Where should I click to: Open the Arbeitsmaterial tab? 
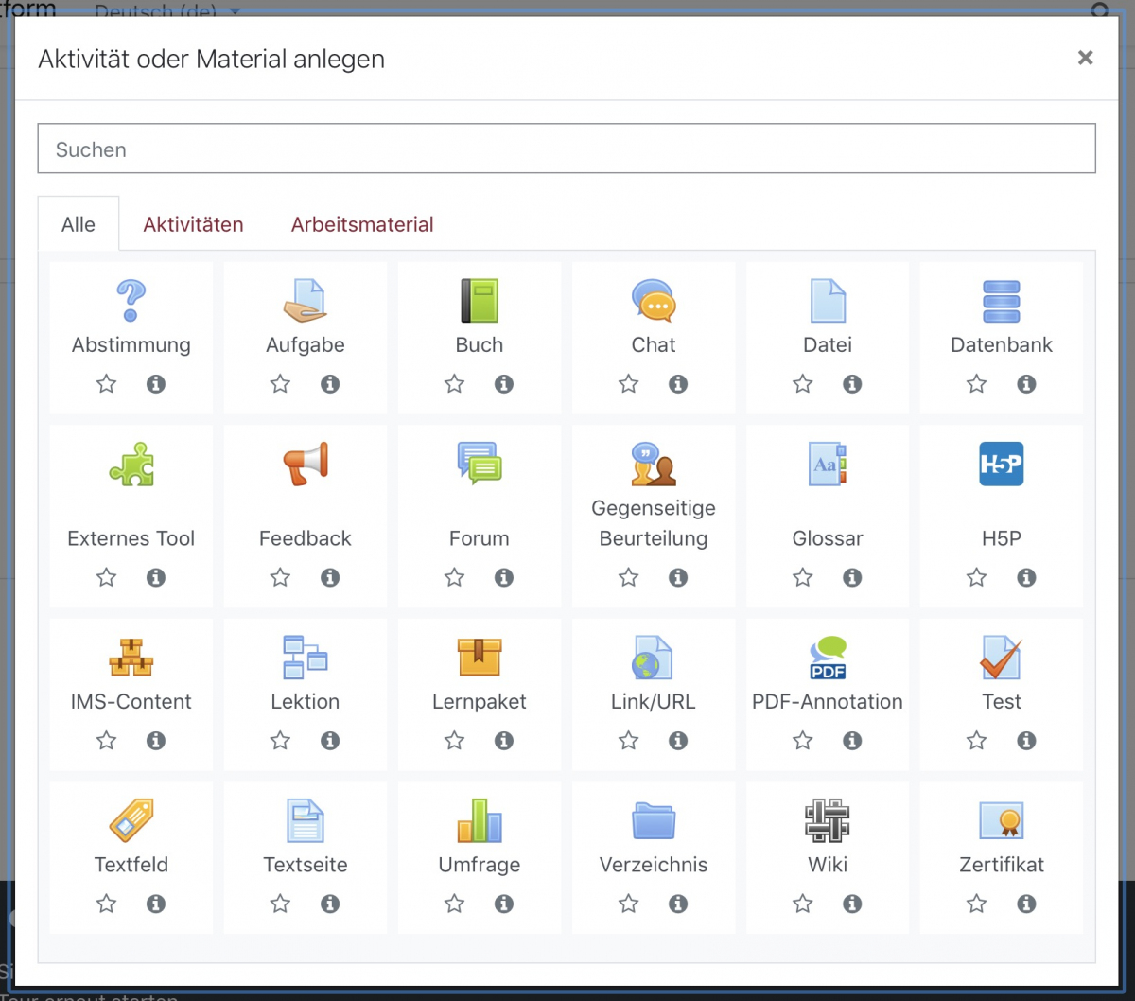(362, 224)
